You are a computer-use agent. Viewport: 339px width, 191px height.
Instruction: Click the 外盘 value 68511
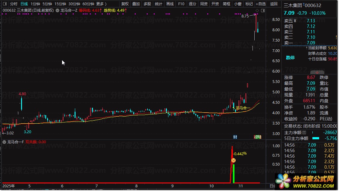[309, 101]
